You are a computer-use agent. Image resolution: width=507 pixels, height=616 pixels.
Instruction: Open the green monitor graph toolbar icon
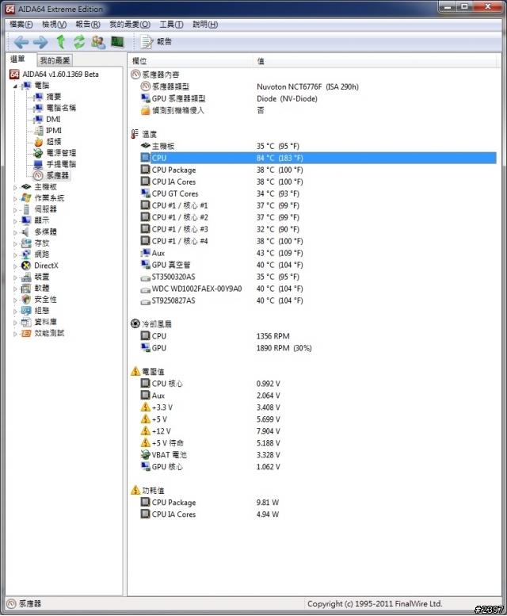117,42
